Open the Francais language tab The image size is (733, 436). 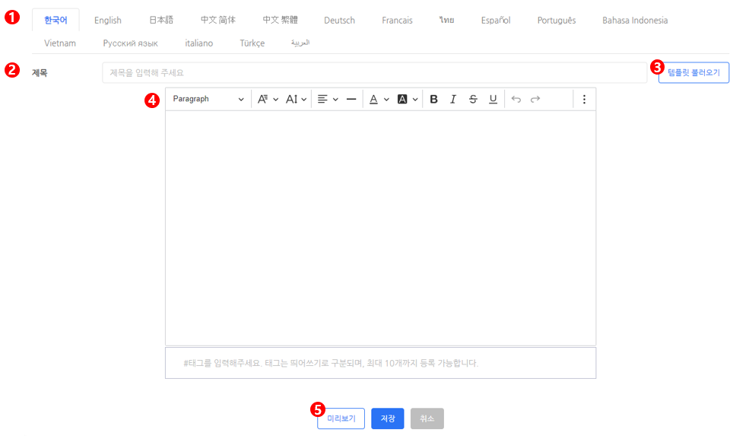[397, 20]
